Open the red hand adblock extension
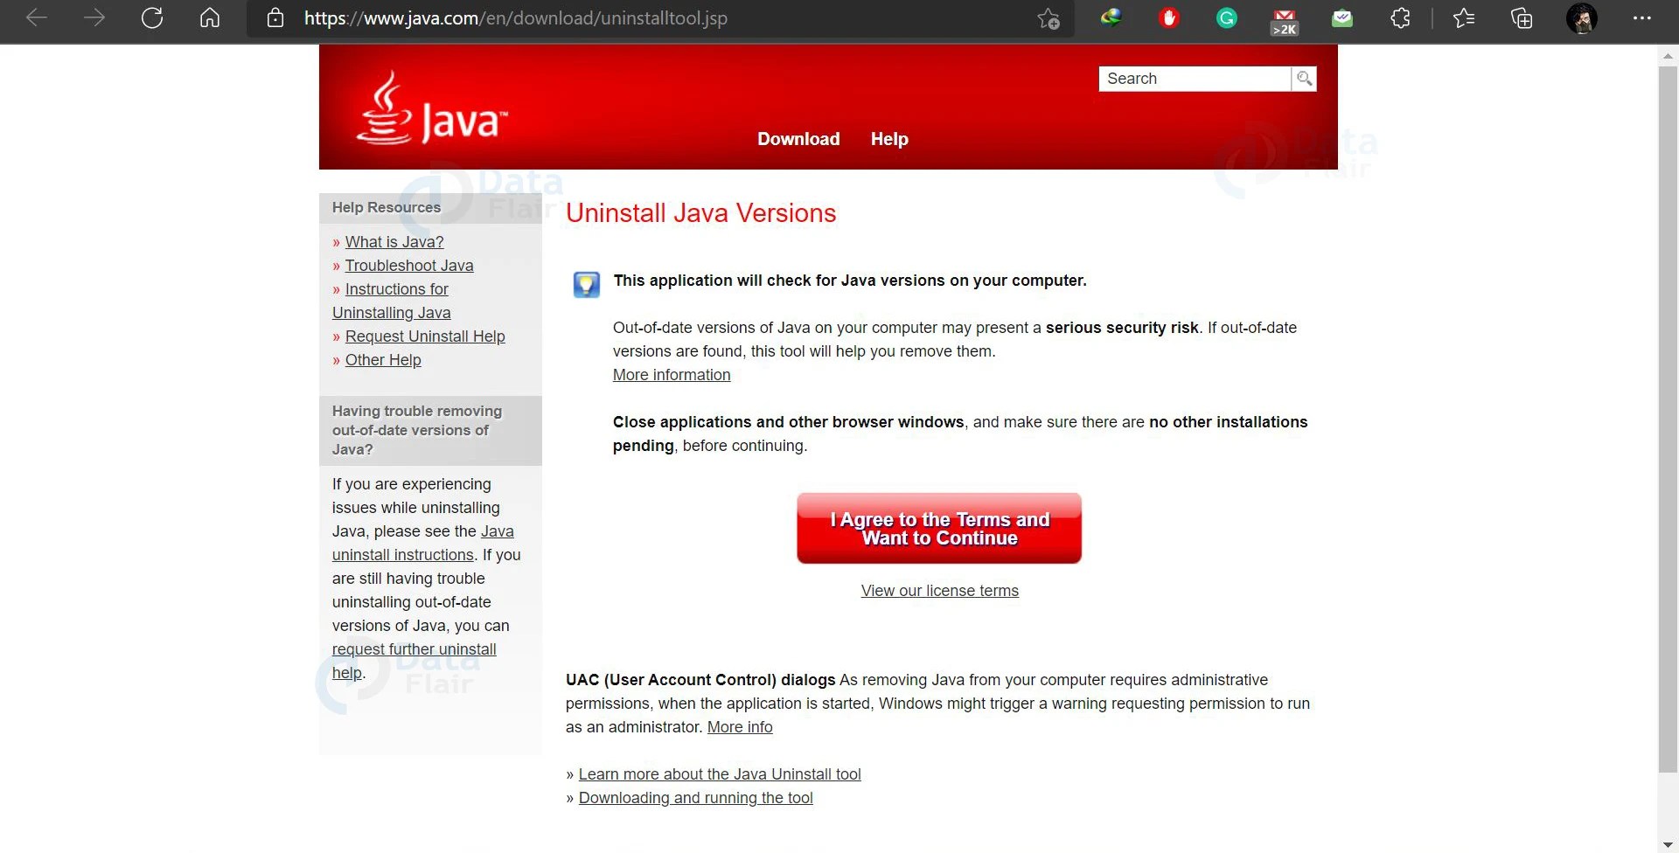1679x853 pixels. pyautogui.click(x=1169, y=17)
